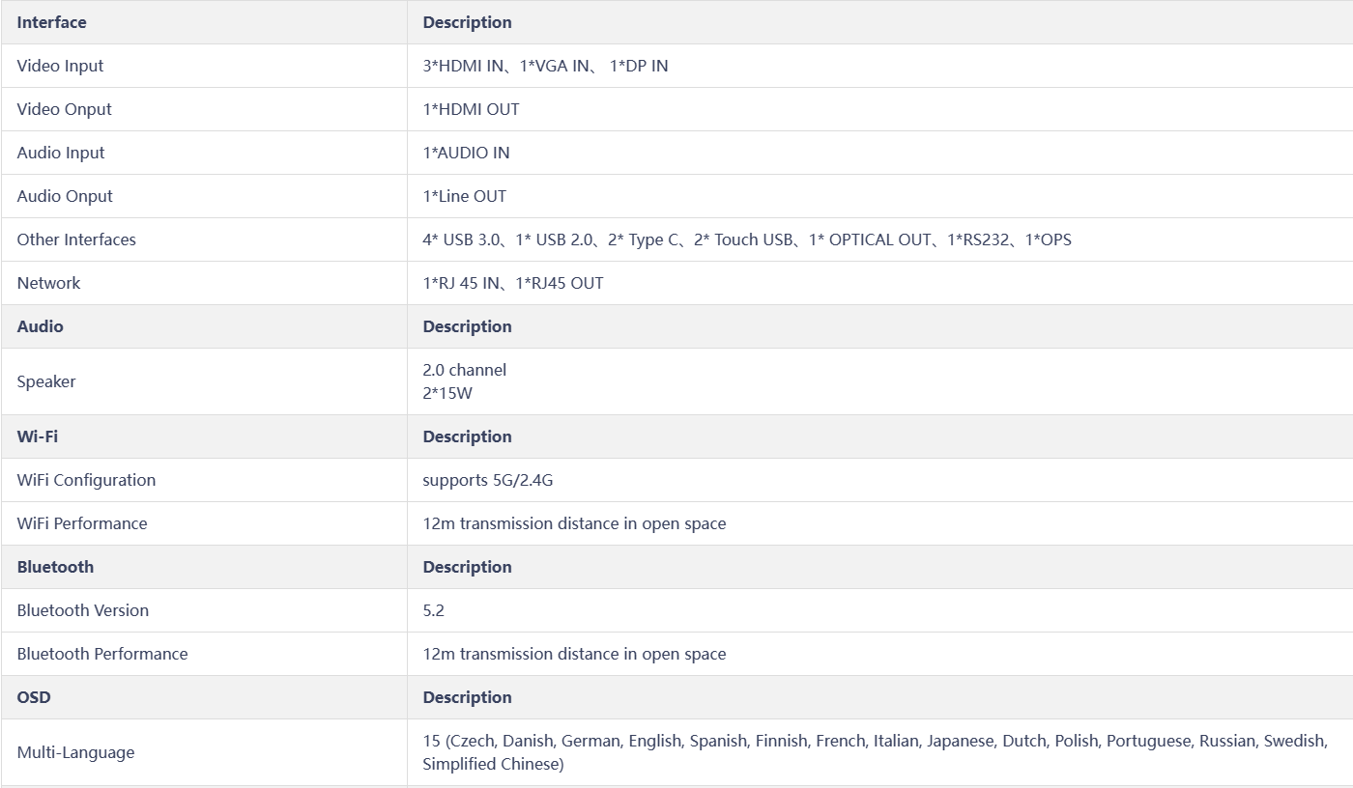Click the '5.2' Bluetooth version value
The width and height of the screenshot is (1353, 788).
pos(433,610)
